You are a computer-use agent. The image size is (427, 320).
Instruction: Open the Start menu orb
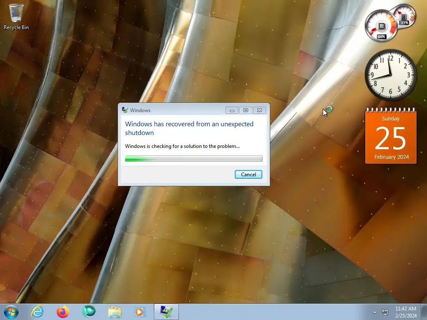tap(11, 312)
